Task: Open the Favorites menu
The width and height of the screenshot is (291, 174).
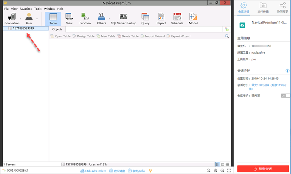Action: tap(26, 9)
